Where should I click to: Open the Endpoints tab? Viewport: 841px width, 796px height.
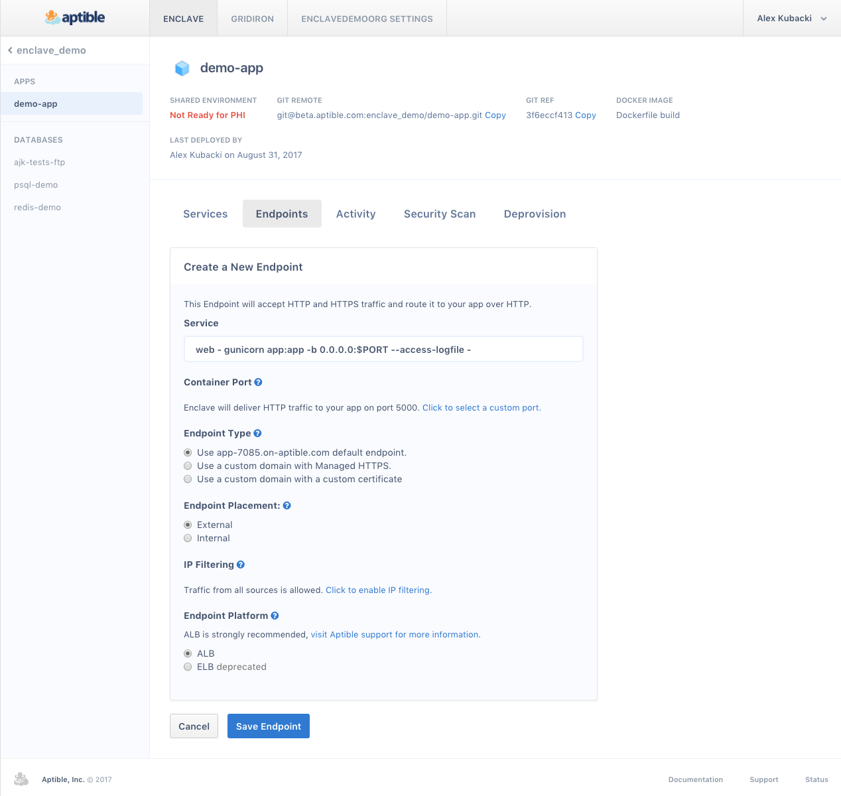coord(282,214)
